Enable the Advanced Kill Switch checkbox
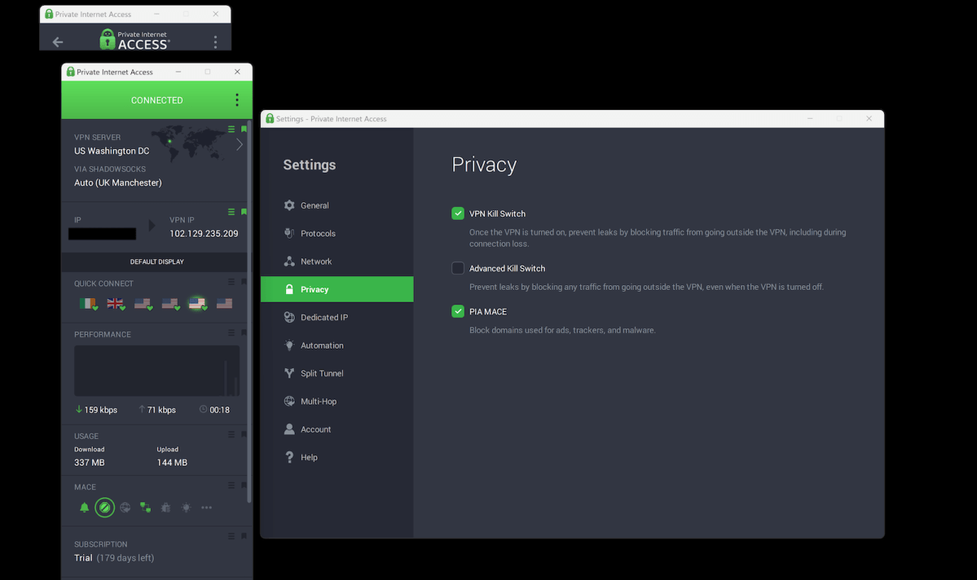This screenshot has height=580, width=977. click(458, 268)
